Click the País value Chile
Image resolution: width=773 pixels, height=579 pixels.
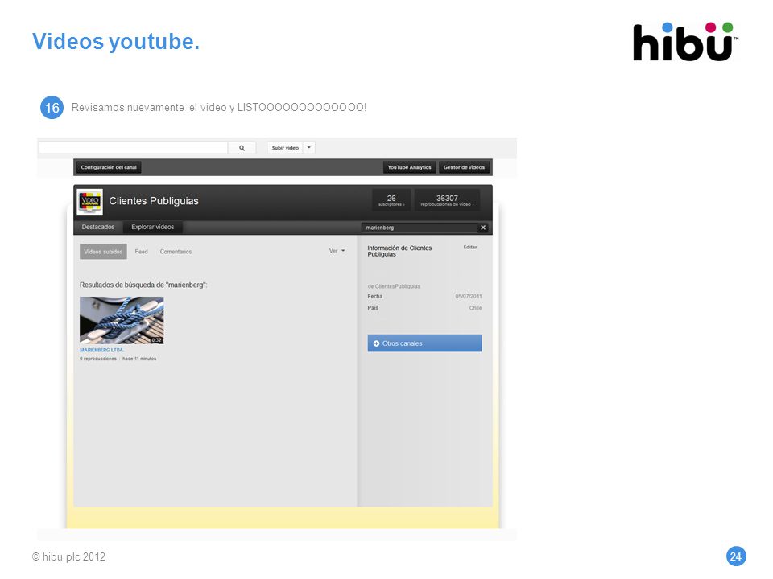[475, 308]
